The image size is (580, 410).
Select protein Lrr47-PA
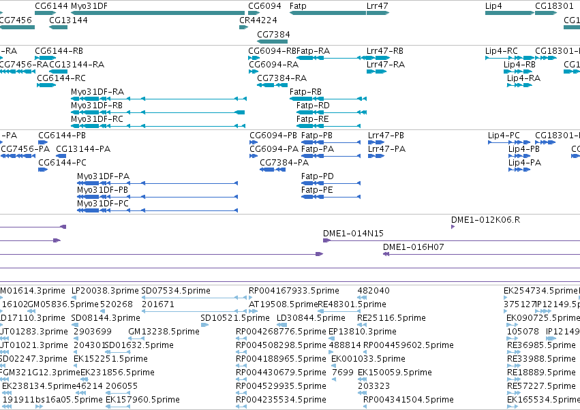click(x=376, y=156)
